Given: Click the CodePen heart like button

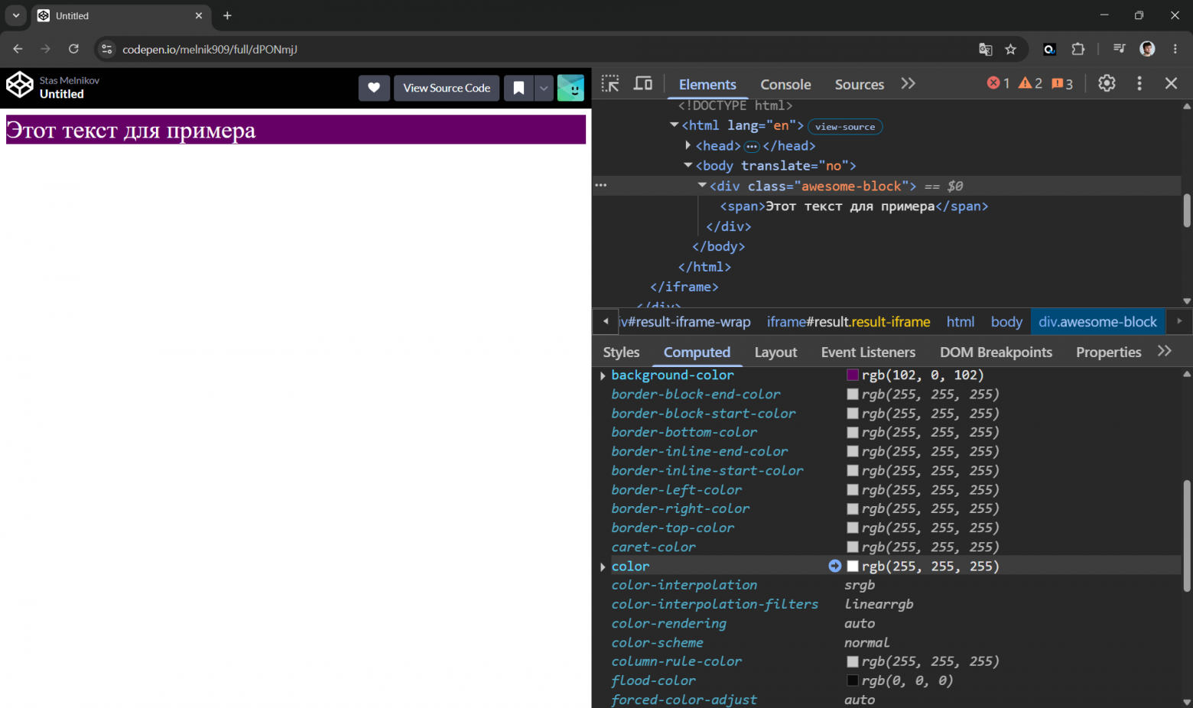Looking at the screenshot, I should [x=374, y=88].
